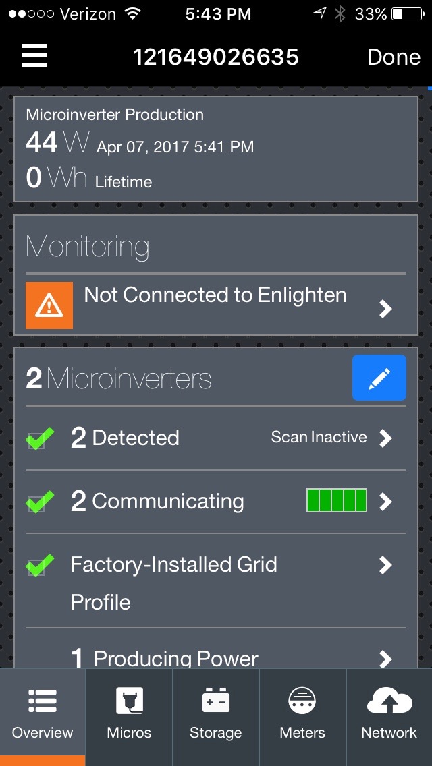Switch to the Meters tab label
This screenshot has width=432, height=766.
coord(302,733)
